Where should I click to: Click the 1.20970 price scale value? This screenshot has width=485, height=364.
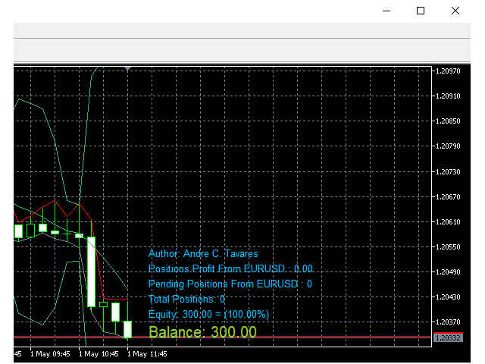tap(448, 71)
